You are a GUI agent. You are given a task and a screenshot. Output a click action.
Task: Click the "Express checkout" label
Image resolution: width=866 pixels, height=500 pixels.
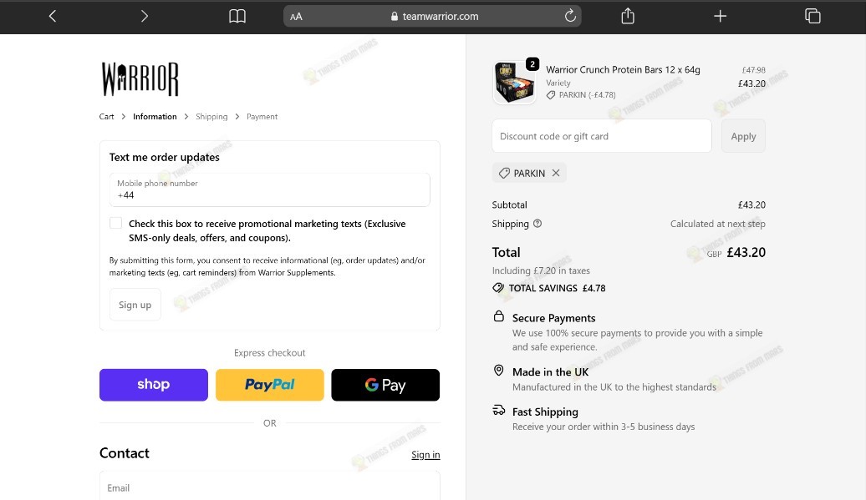coord(269,353)
